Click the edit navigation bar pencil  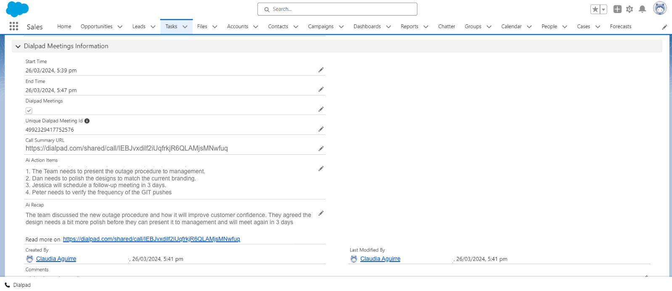coord(664,27)
